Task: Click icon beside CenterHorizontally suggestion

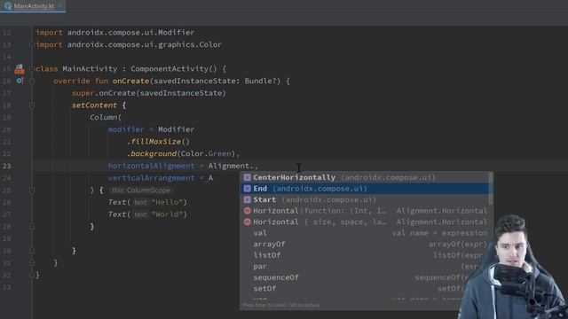Action: pos(247,177)
